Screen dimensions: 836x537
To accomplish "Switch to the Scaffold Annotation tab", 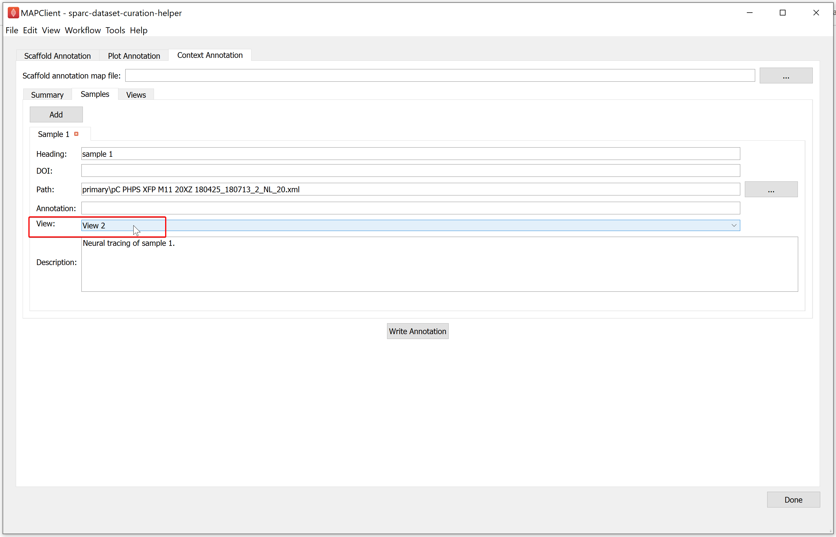I will 57,55.
